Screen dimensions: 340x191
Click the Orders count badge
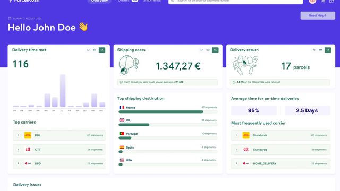tap(135, 1)
